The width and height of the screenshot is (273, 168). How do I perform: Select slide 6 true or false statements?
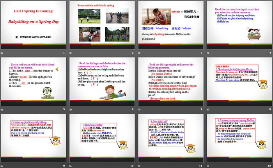[x=102, y=82]
